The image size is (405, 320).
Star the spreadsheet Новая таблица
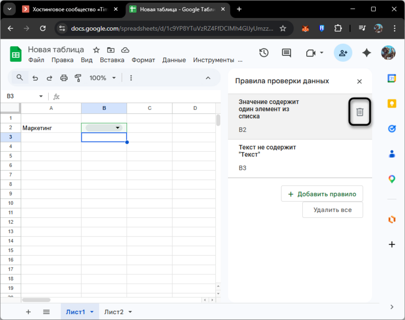[96, 50]
